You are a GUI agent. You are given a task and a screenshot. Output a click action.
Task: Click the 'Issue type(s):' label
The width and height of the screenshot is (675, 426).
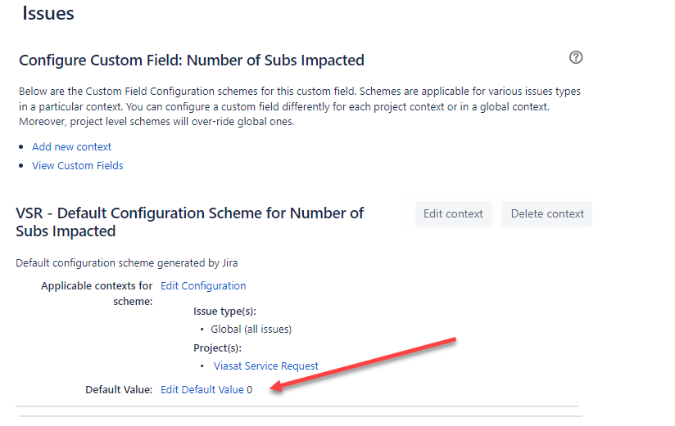click(x=224, y=312)
